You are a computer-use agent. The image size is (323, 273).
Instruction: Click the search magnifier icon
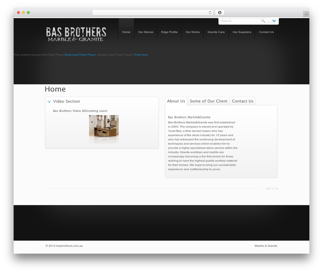point(263,21)
